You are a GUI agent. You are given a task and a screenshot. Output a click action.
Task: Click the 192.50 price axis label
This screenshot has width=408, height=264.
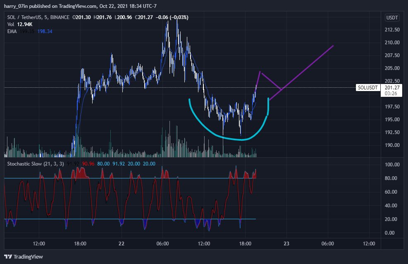(392, 132)
